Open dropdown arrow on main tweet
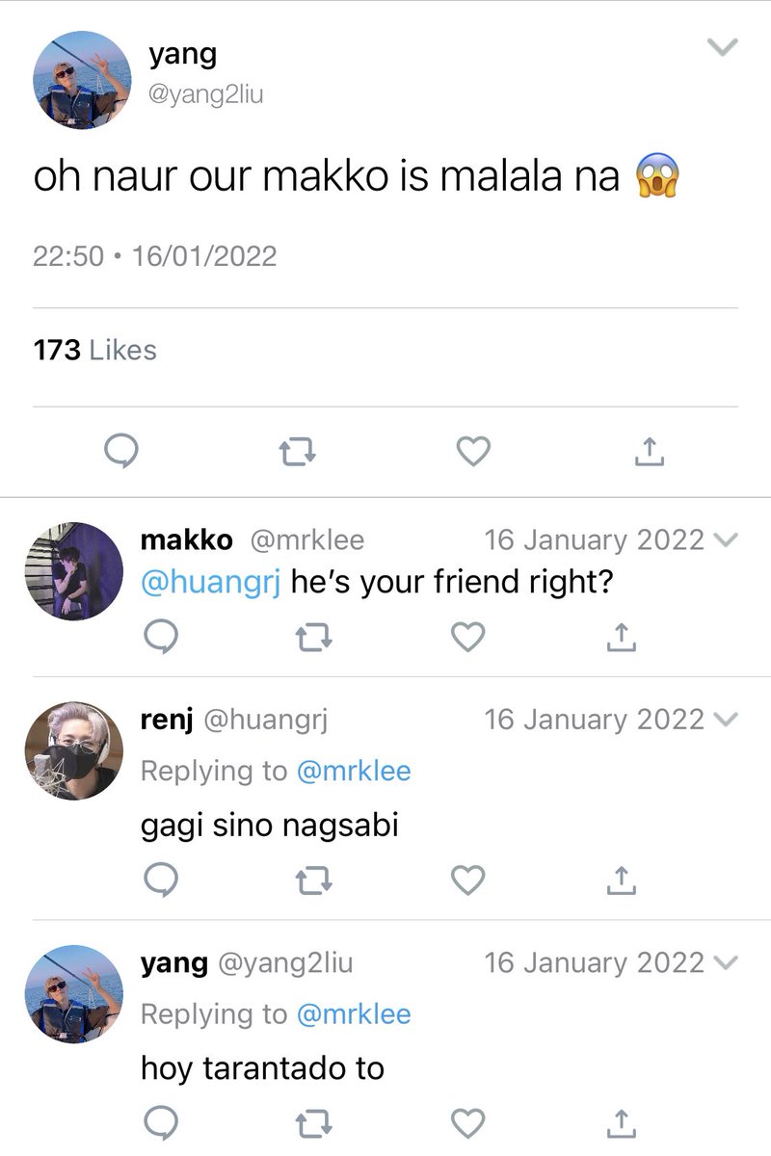 [722, 46]
